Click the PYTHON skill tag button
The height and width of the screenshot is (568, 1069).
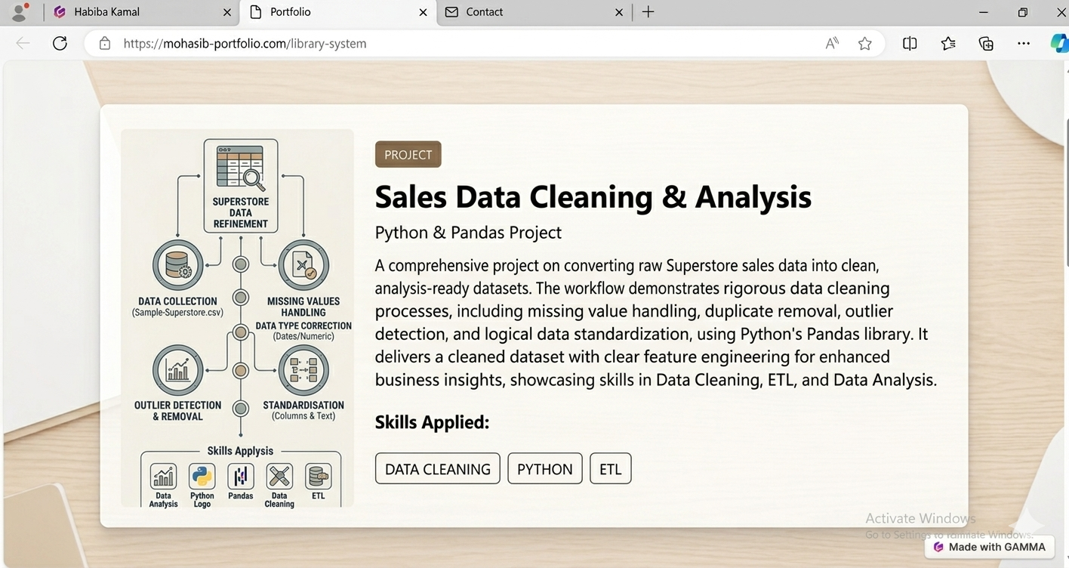pos(544,468)
